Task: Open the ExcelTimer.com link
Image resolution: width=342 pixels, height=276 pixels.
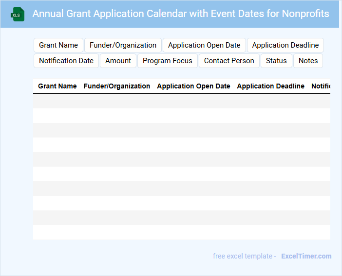Action: point(306,256)
